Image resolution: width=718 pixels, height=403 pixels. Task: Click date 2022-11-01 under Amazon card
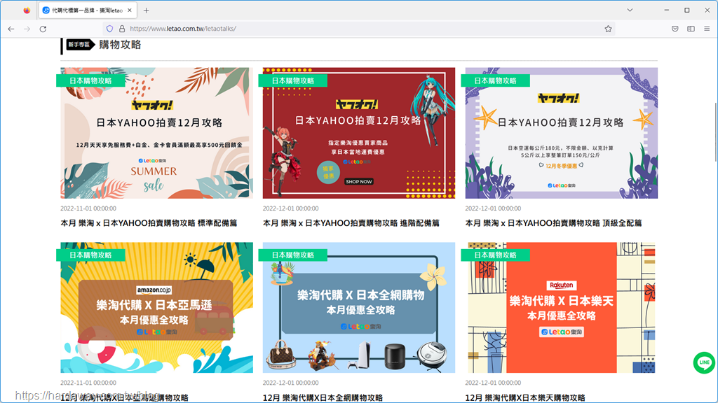[x=88, y=383]
